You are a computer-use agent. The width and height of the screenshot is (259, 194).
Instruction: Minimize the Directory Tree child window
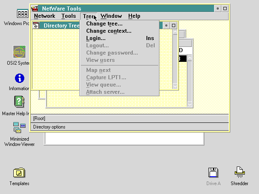pyautogui.click(x=166, y=25)
